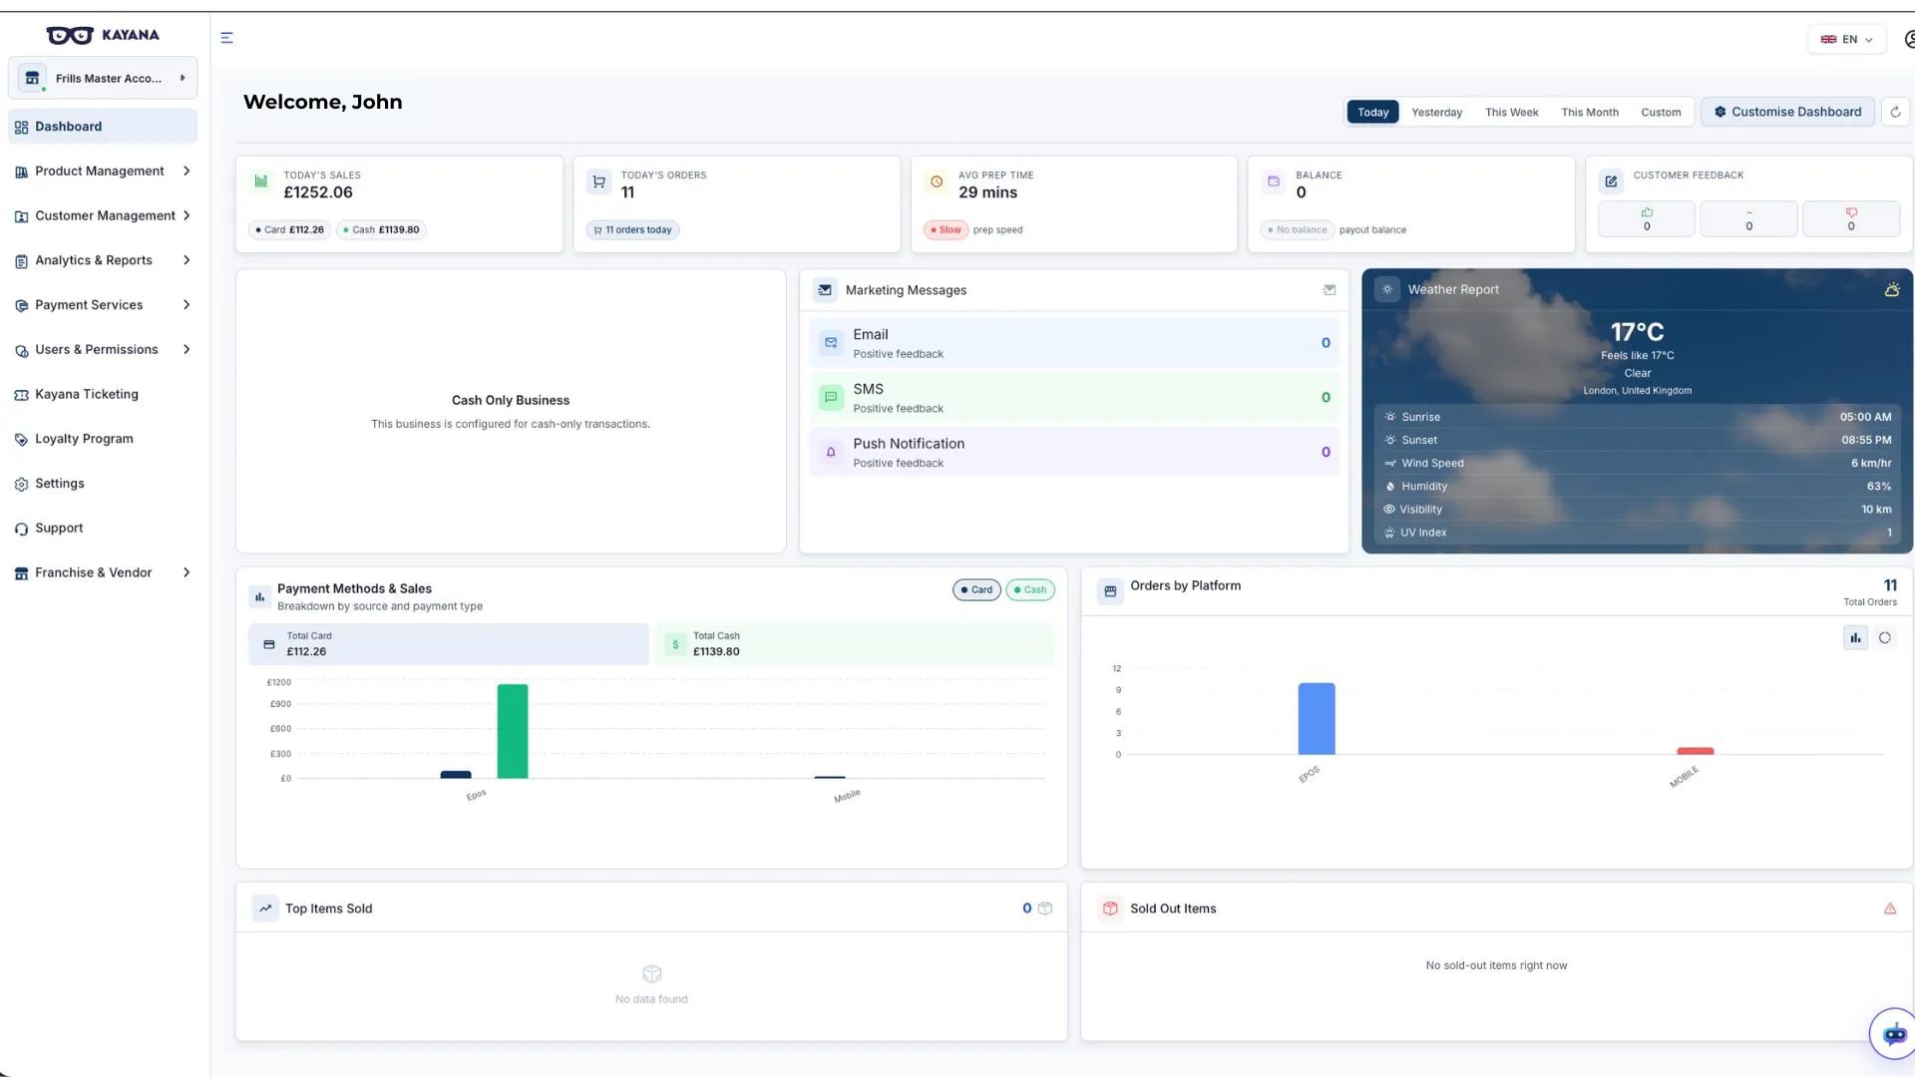Click the weather partly-cloudy icon
Viewport: 1915px width, 1077px height.
point(1892,289)
